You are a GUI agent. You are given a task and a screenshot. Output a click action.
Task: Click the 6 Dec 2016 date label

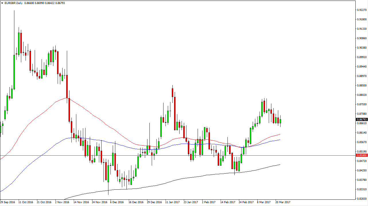pyautogui.click(x=117, y=202)
